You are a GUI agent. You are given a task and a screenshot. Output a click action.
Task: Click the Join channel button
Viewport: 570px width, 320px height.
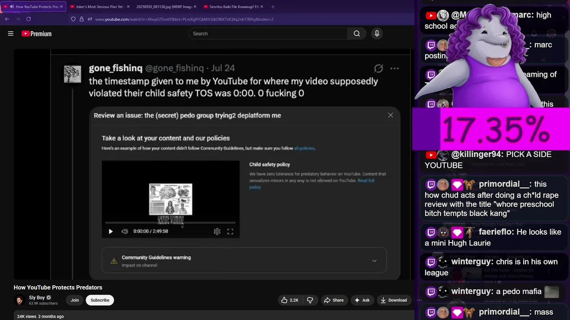point(75,300)
